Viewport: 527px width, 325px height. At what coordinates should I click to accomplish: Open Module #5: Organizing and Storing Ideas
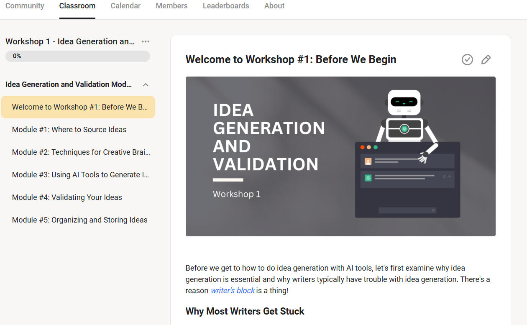(x=80, y=220)
